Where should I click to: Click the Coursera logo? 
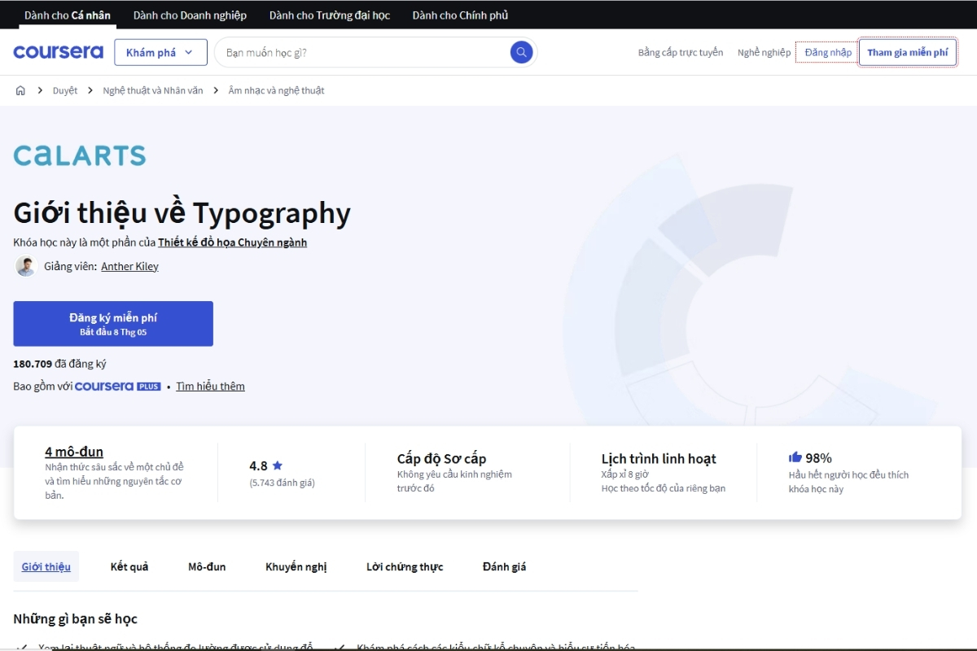pyautogui.click(x=58, y=51)
